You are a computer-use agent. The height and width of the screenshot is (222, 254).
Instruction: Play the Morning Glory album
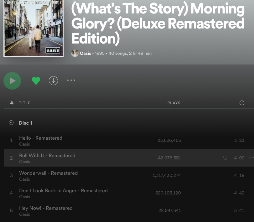click(12, 81)
